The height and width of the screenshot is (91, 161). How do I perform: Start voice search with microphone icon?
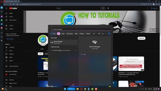tap(108, 8)
